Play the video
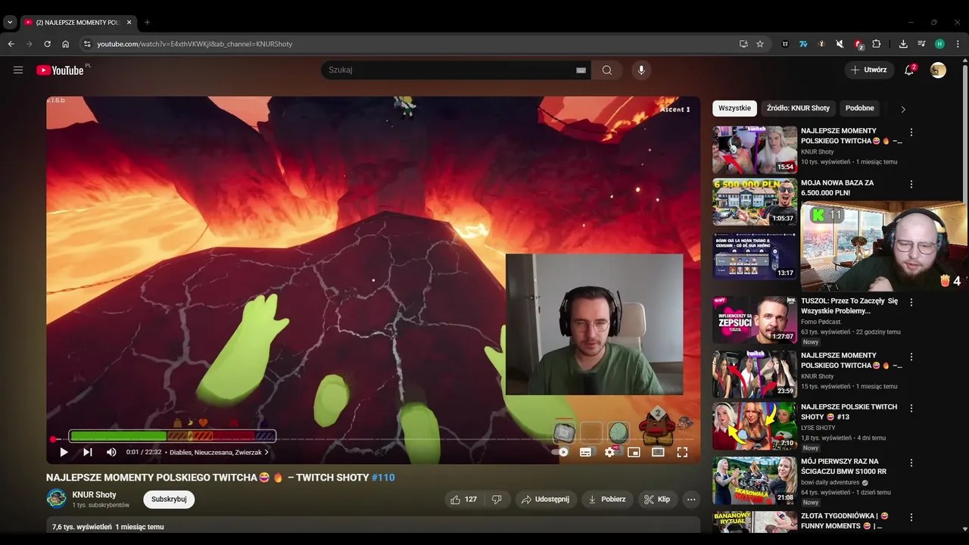The image size is (969, 545). click(x=64, y=452)
